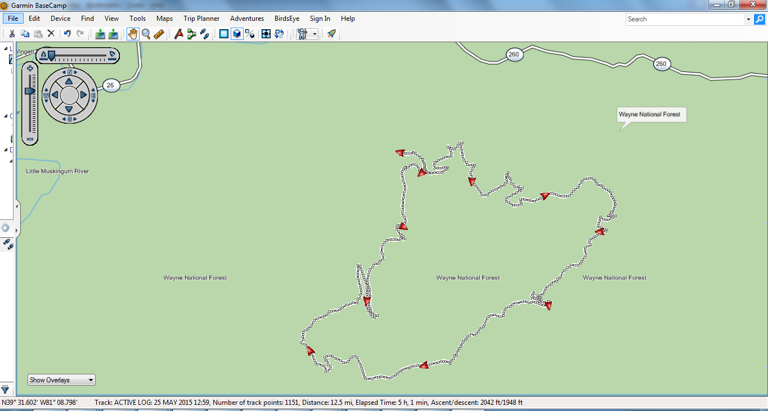
Task: Click the Redo arrow icon
Action: point(80,34)
